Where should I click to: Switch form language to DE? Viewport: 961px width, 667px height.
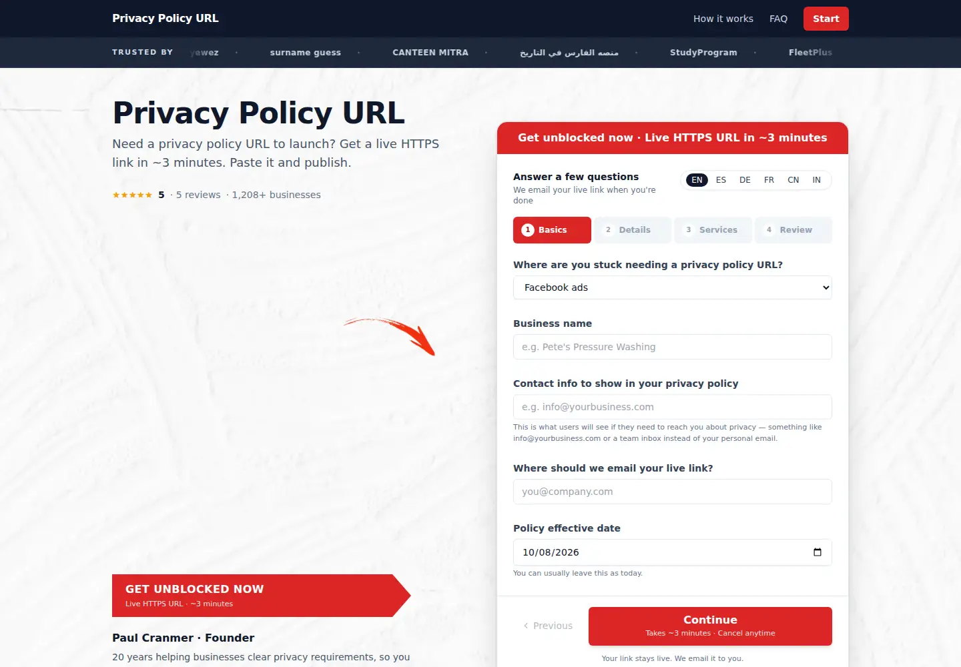point(745,180)
